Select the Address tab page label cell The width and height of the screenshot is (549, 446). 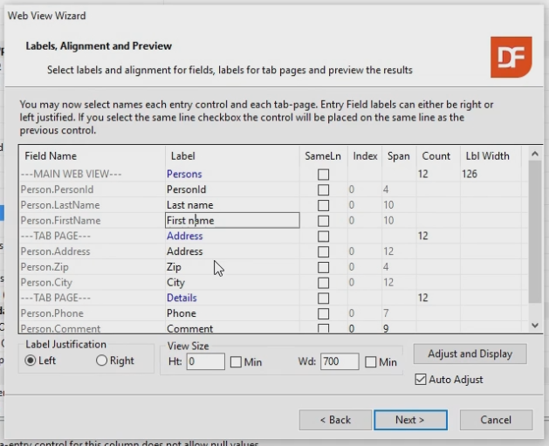click(185, 237)
